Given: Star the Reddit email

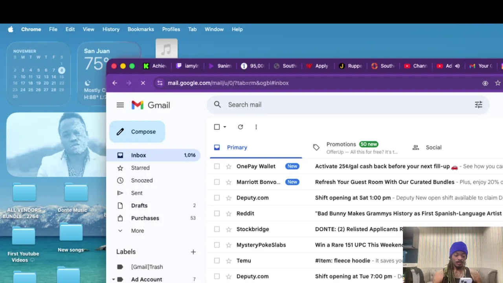Looking at the screenshot, I should [x=229, y=213].
